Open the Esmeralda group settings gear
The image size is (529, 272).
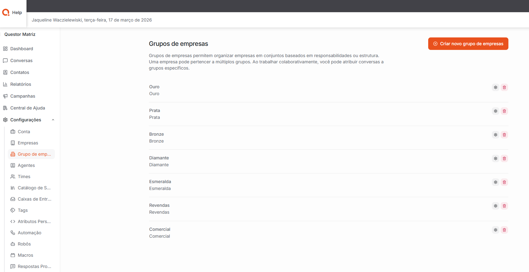495,182
